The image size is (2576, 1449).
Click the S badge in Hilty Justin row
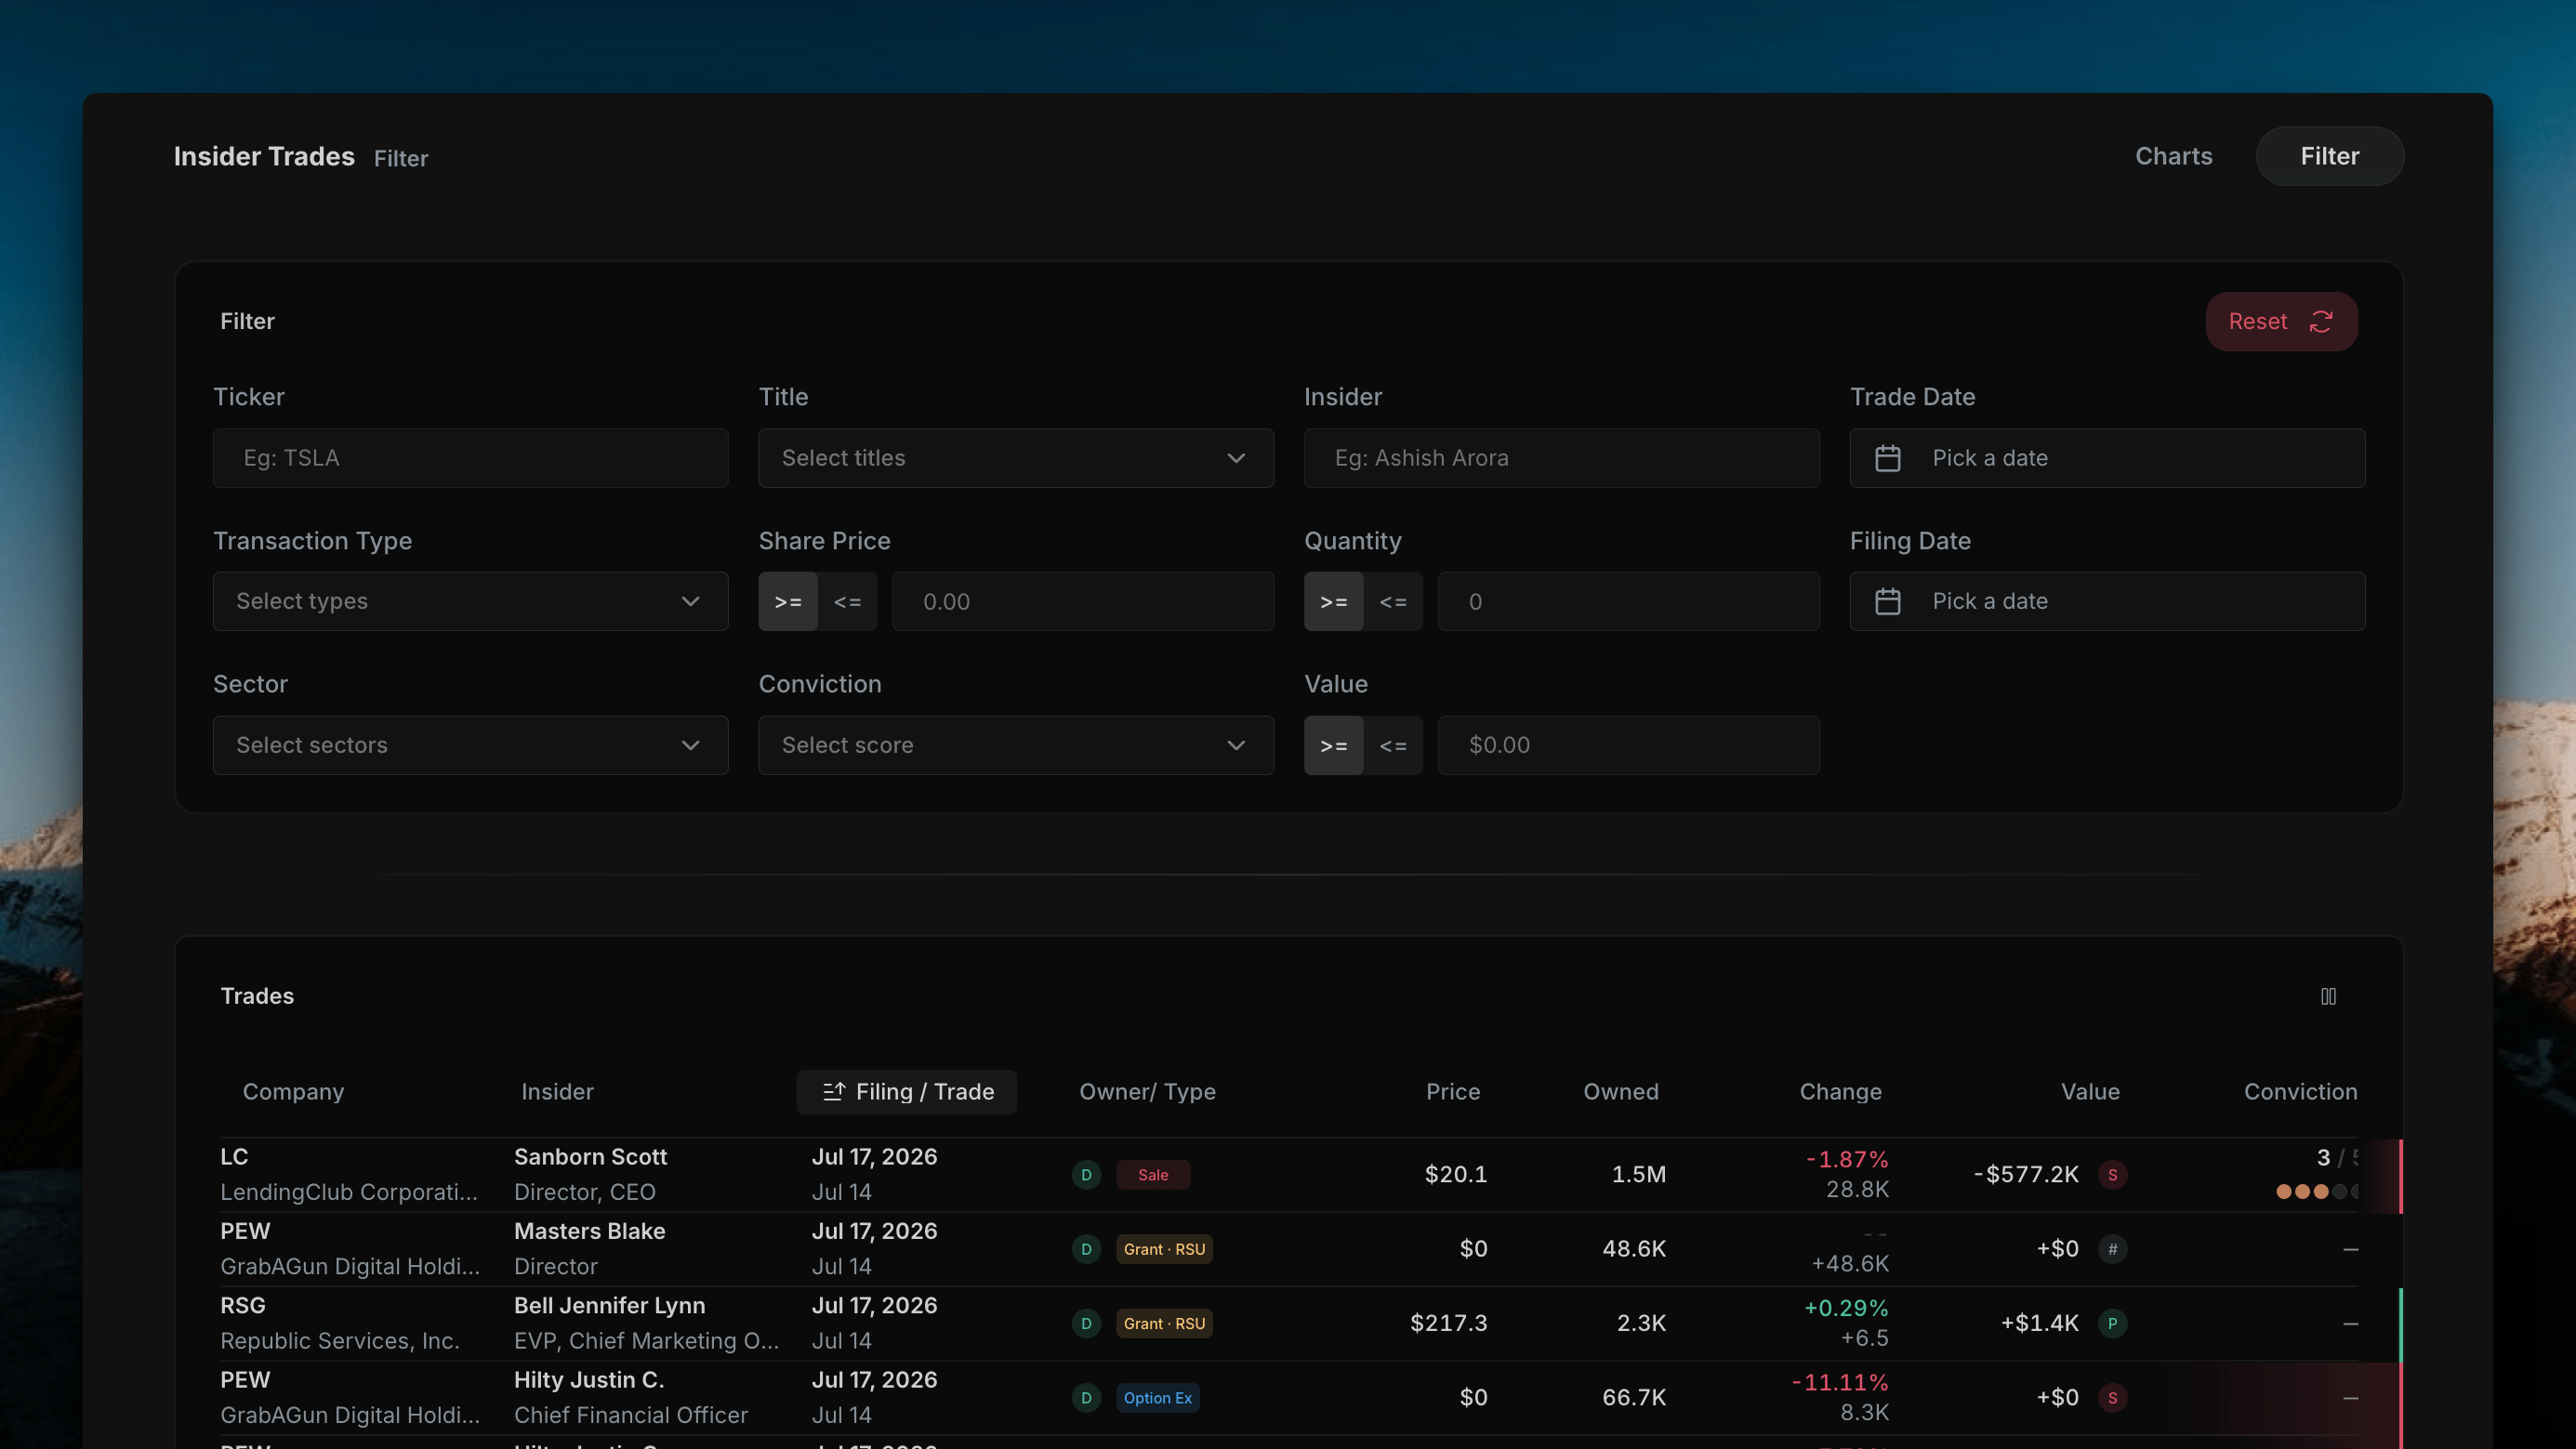(2112, 1398)
